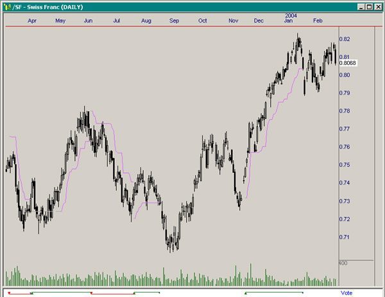Click the chart window icon in title bar
The height and width of the screenshot is (297, 385).
tap(7, 7)
